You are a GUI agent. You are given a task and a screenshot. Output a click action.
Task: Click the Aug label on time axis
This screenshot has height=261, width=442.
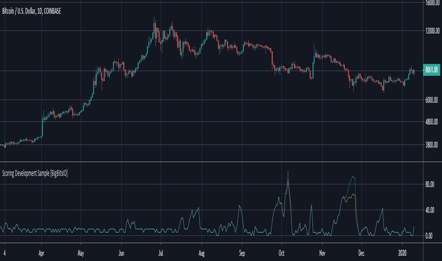click(x=201, y=253)
